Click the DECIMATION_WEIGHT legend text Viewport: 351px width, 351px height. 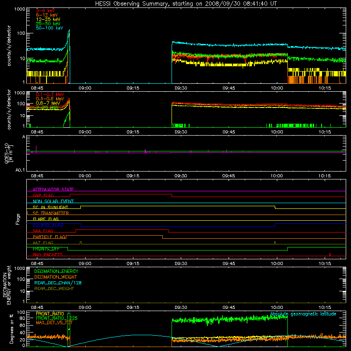pos(56,277)
